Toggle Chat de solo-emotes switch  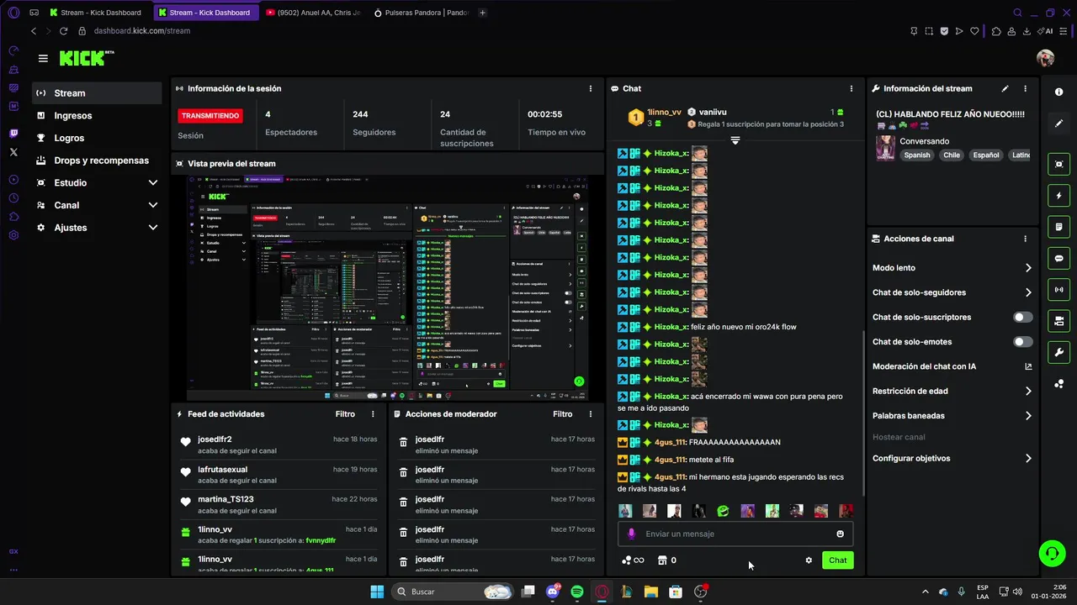pyautogui.click(x=1023, y=342)
